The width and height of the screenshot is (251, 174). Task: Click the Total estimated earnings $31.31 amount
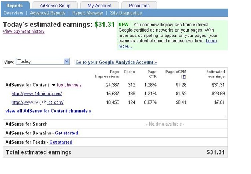pos(215,152)
